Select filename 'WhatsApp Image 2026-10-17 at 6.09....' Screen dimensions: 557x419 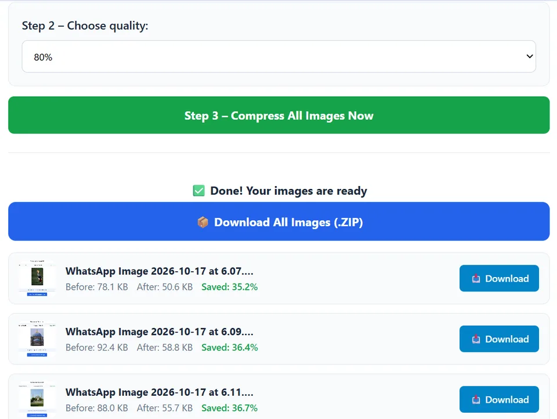[159, 331]
